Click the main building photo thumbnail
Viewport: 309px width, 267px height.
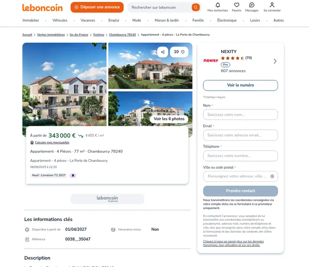64,84
